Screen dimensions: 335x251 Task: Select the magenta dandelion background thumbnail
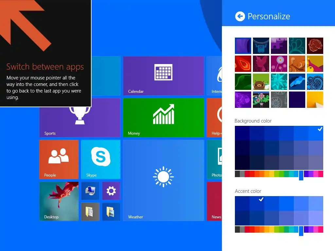tap(279, 64)
